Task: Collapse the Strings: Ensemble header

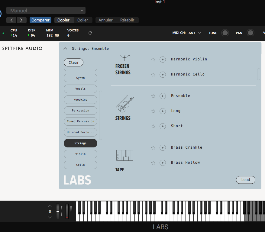Action: (65, 48)
